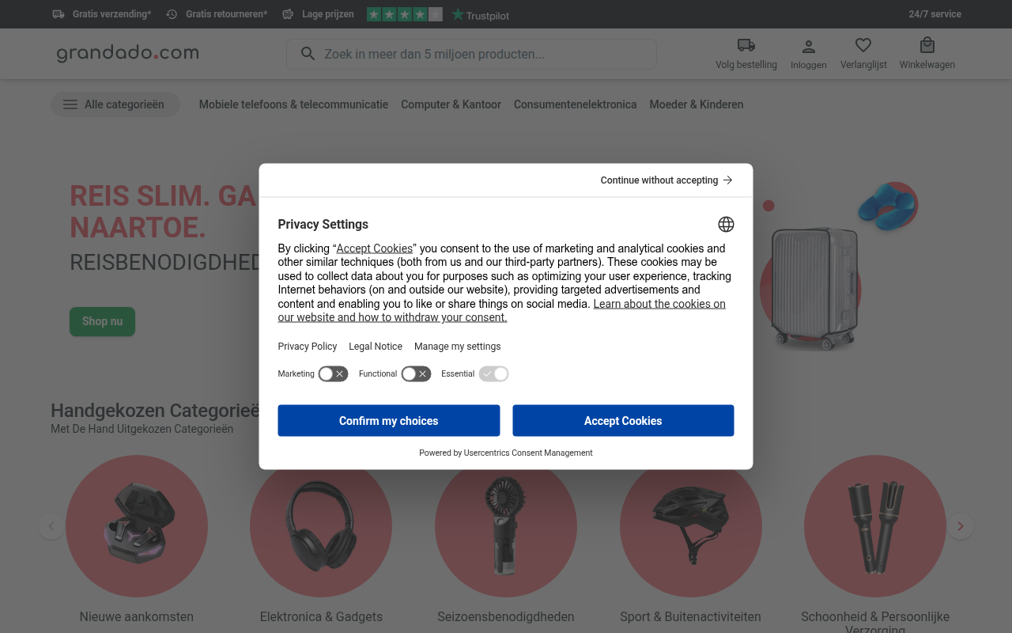This screenshot has height=633, width=1012.
Task: Toggle the Functional cookies switch
Action: coord(416,373)
